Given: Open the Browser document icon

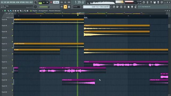Looking at the screenshot, I should (x=129, y=7).
